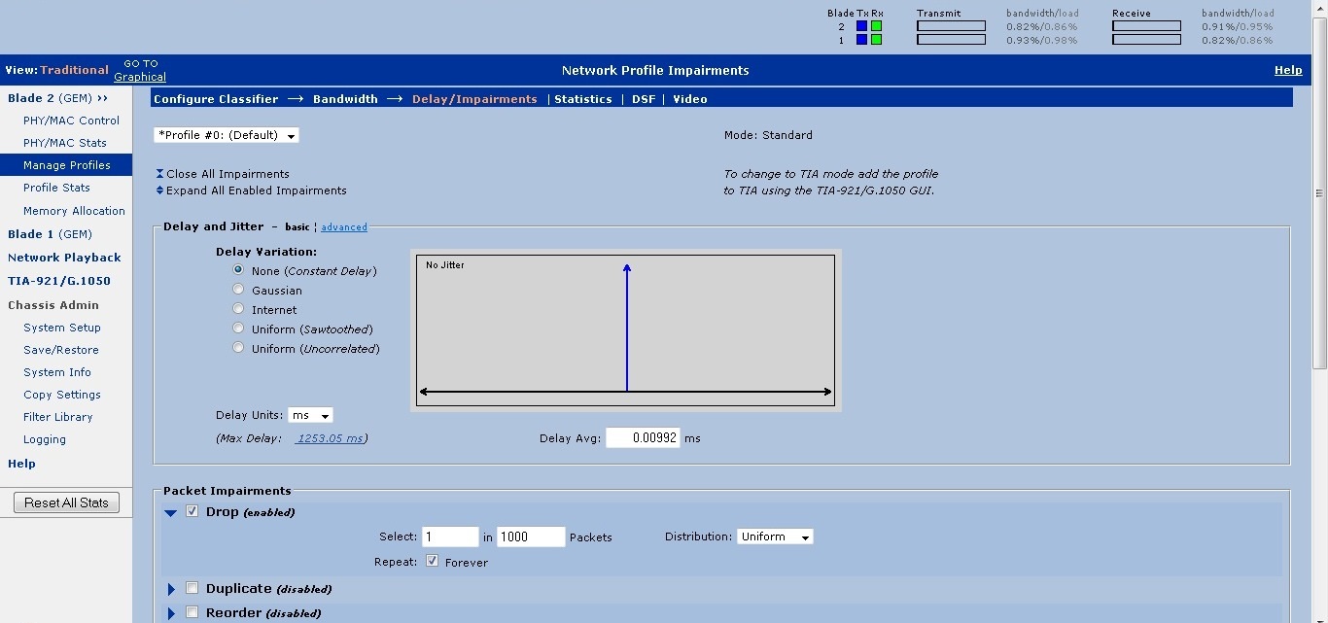Open the Delay Units dropdown

311,415
